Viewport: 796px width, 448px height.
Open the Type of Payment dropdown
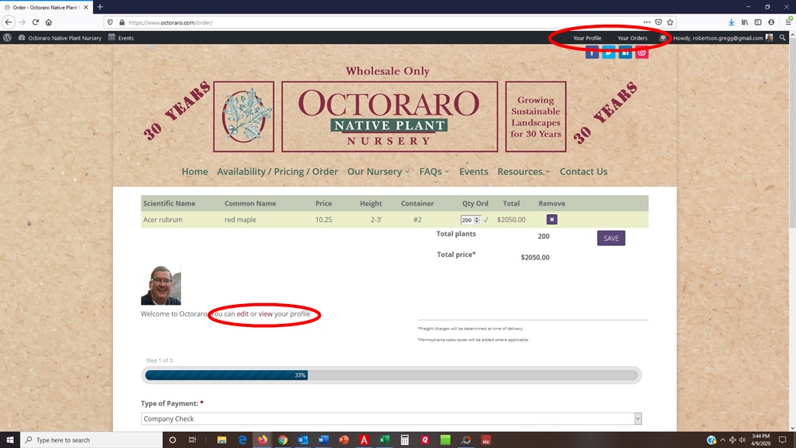pyautogui.click(x=391, y=419)
